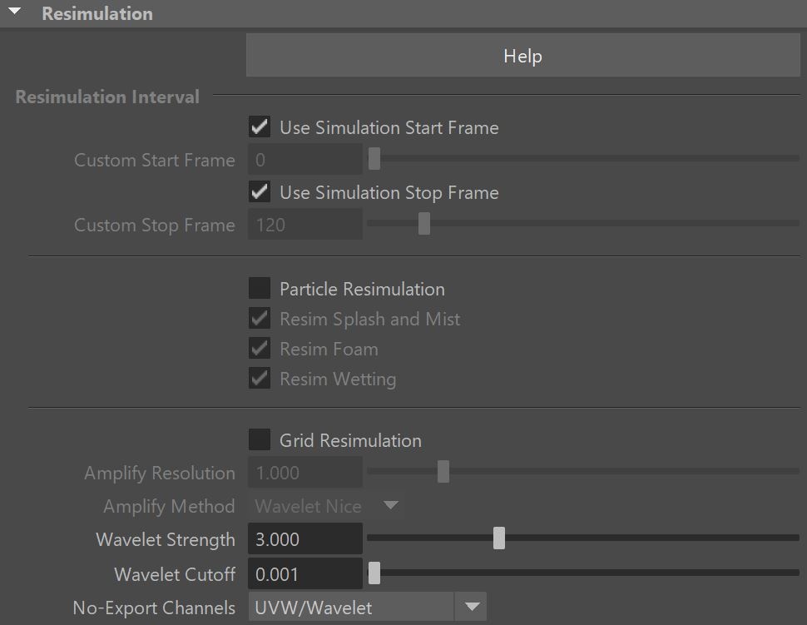Click the Wavelet Strength slider handle
The image size is (807, 625).
click(498, 538)
